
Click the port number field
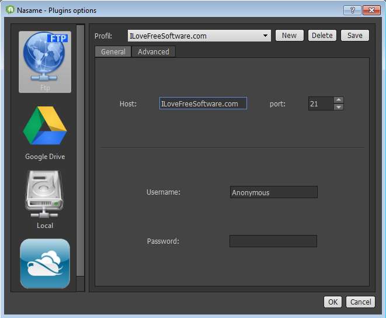(x=321, y=103)
